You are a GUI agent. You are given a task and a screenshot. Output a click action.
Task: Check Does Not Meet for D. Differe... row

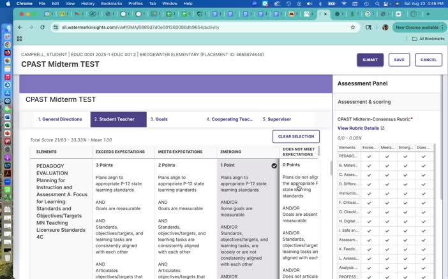(423, 184)
